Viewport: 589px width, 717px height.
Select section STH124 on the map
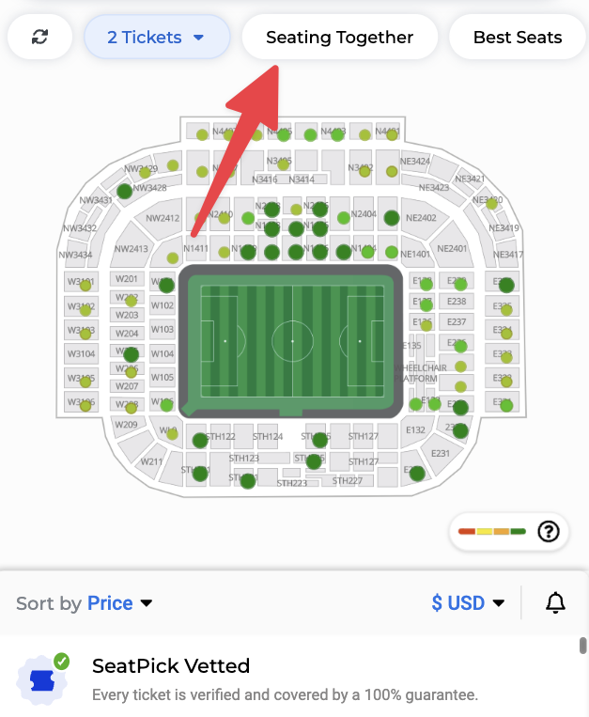268,436
